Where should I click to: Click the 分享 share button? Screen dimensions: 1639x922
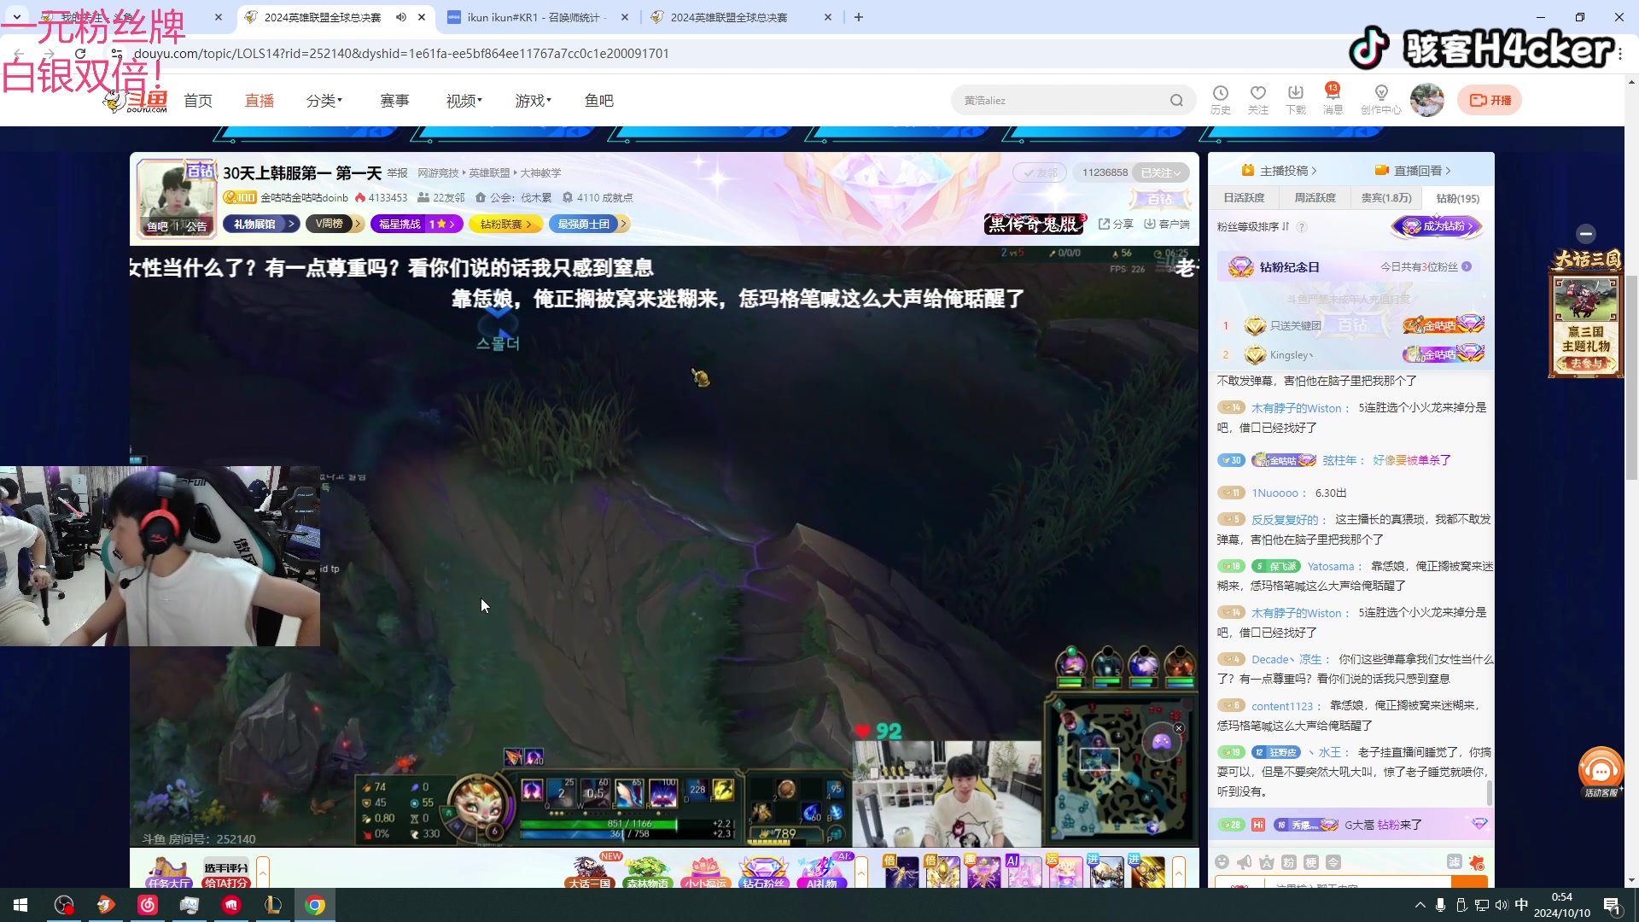coord(1116,224)
